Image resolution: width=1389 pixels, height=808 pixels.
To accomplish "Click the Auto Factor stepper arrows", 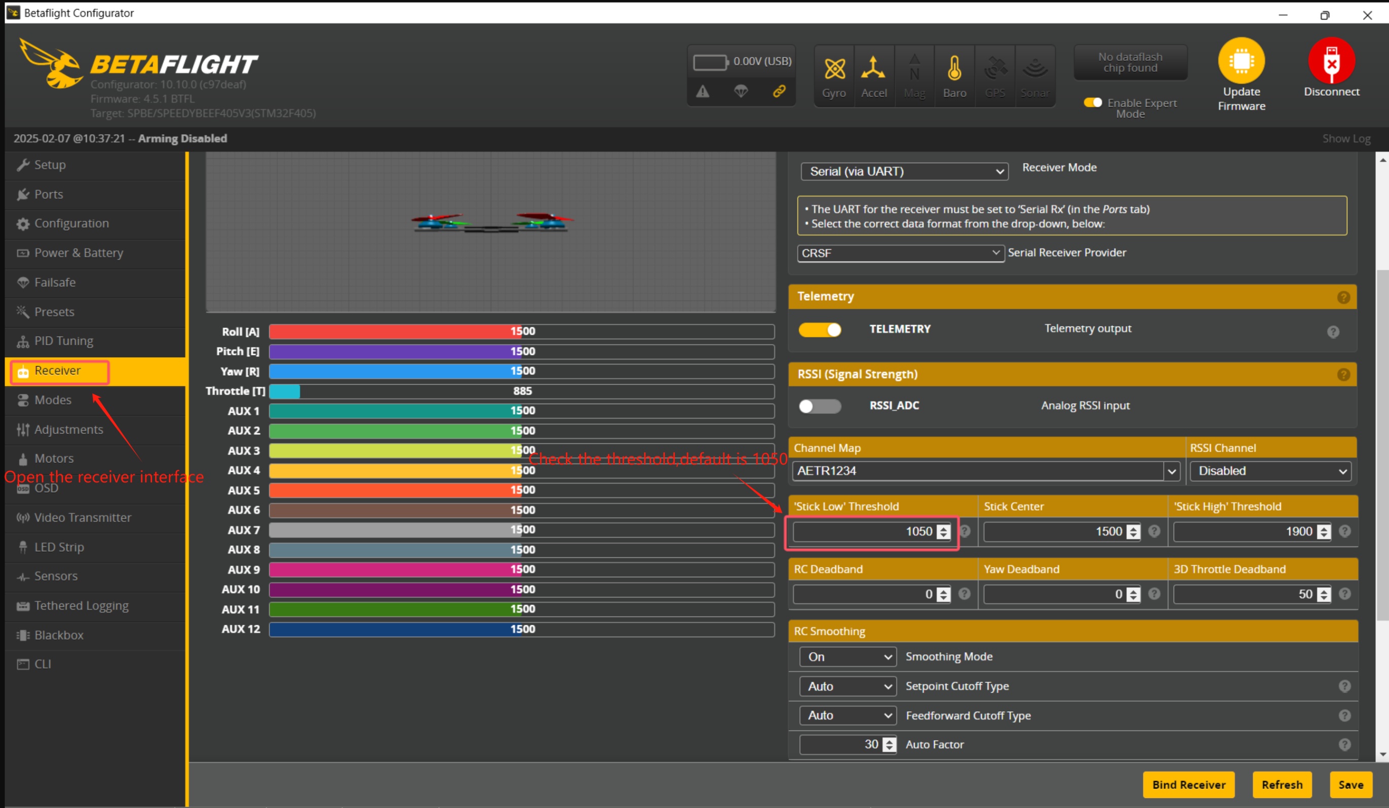I will (889, 745).
